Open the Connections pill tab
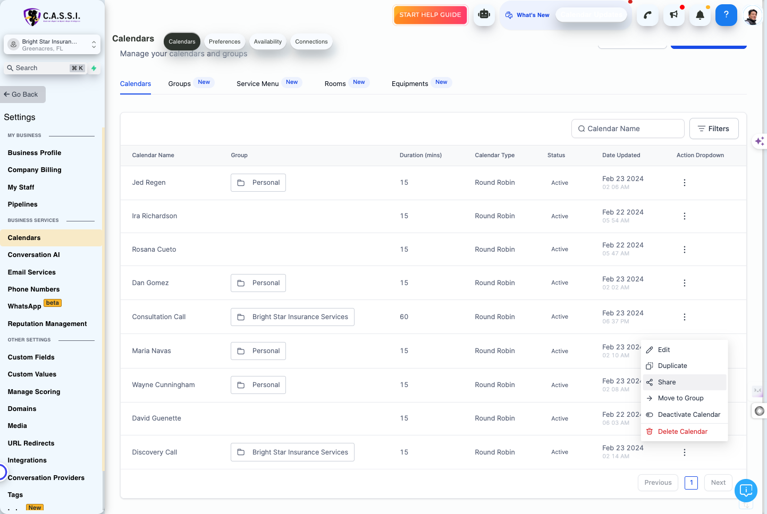767x514 pixels. pos(311,41)
